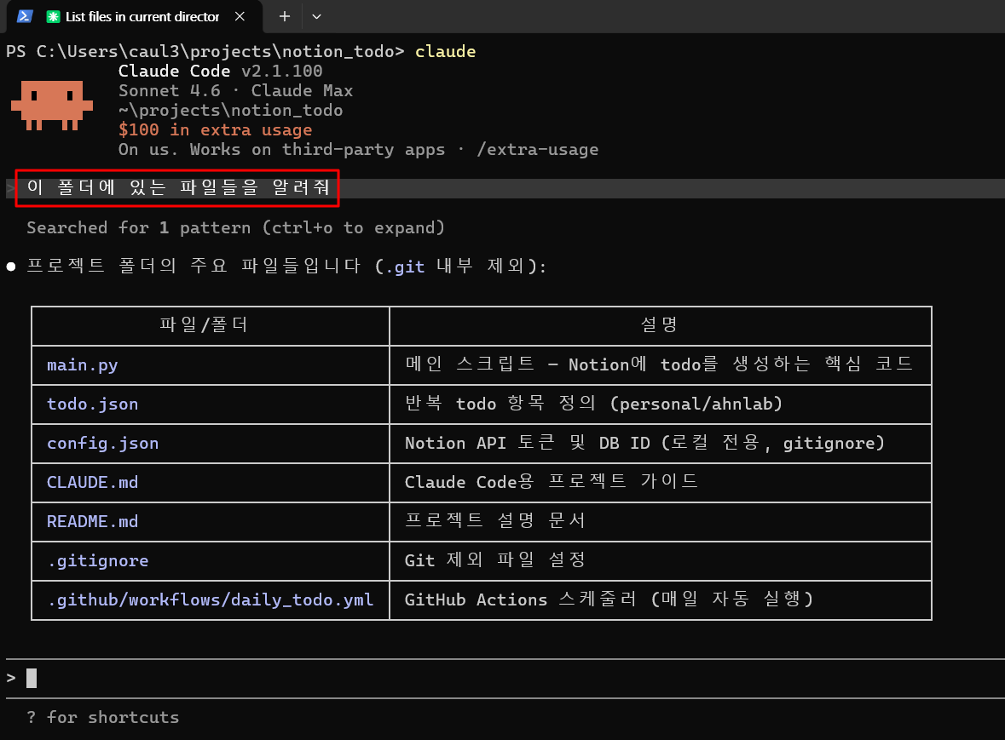The image size is (1005, 740).
Task: Click 'Searched for 1 pattern' expandable line
Action: coord(235,228)
